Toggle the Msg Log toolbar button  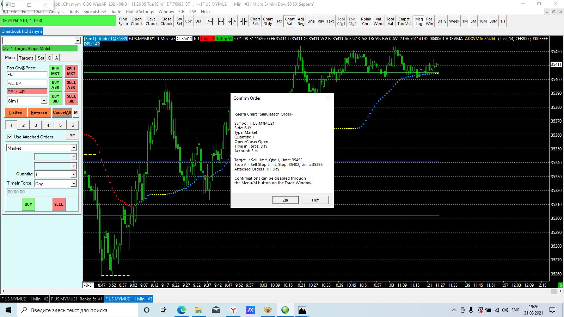click(x=419, y=21)
